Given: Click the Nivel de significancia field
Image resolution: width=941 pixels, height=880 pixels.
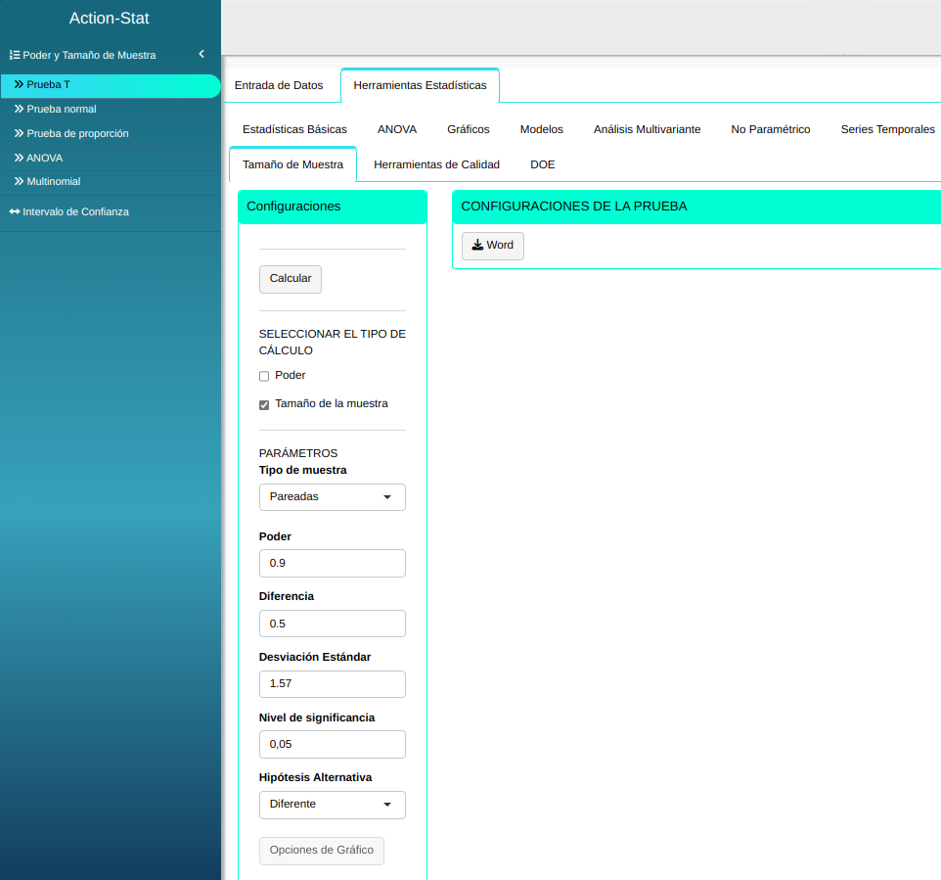Looking at the screenshot, I should 332,745.
